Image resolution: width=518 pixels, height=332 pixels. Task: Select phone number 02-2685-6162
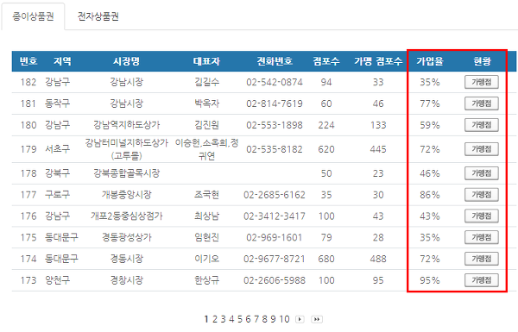click(x=275, y=195)
